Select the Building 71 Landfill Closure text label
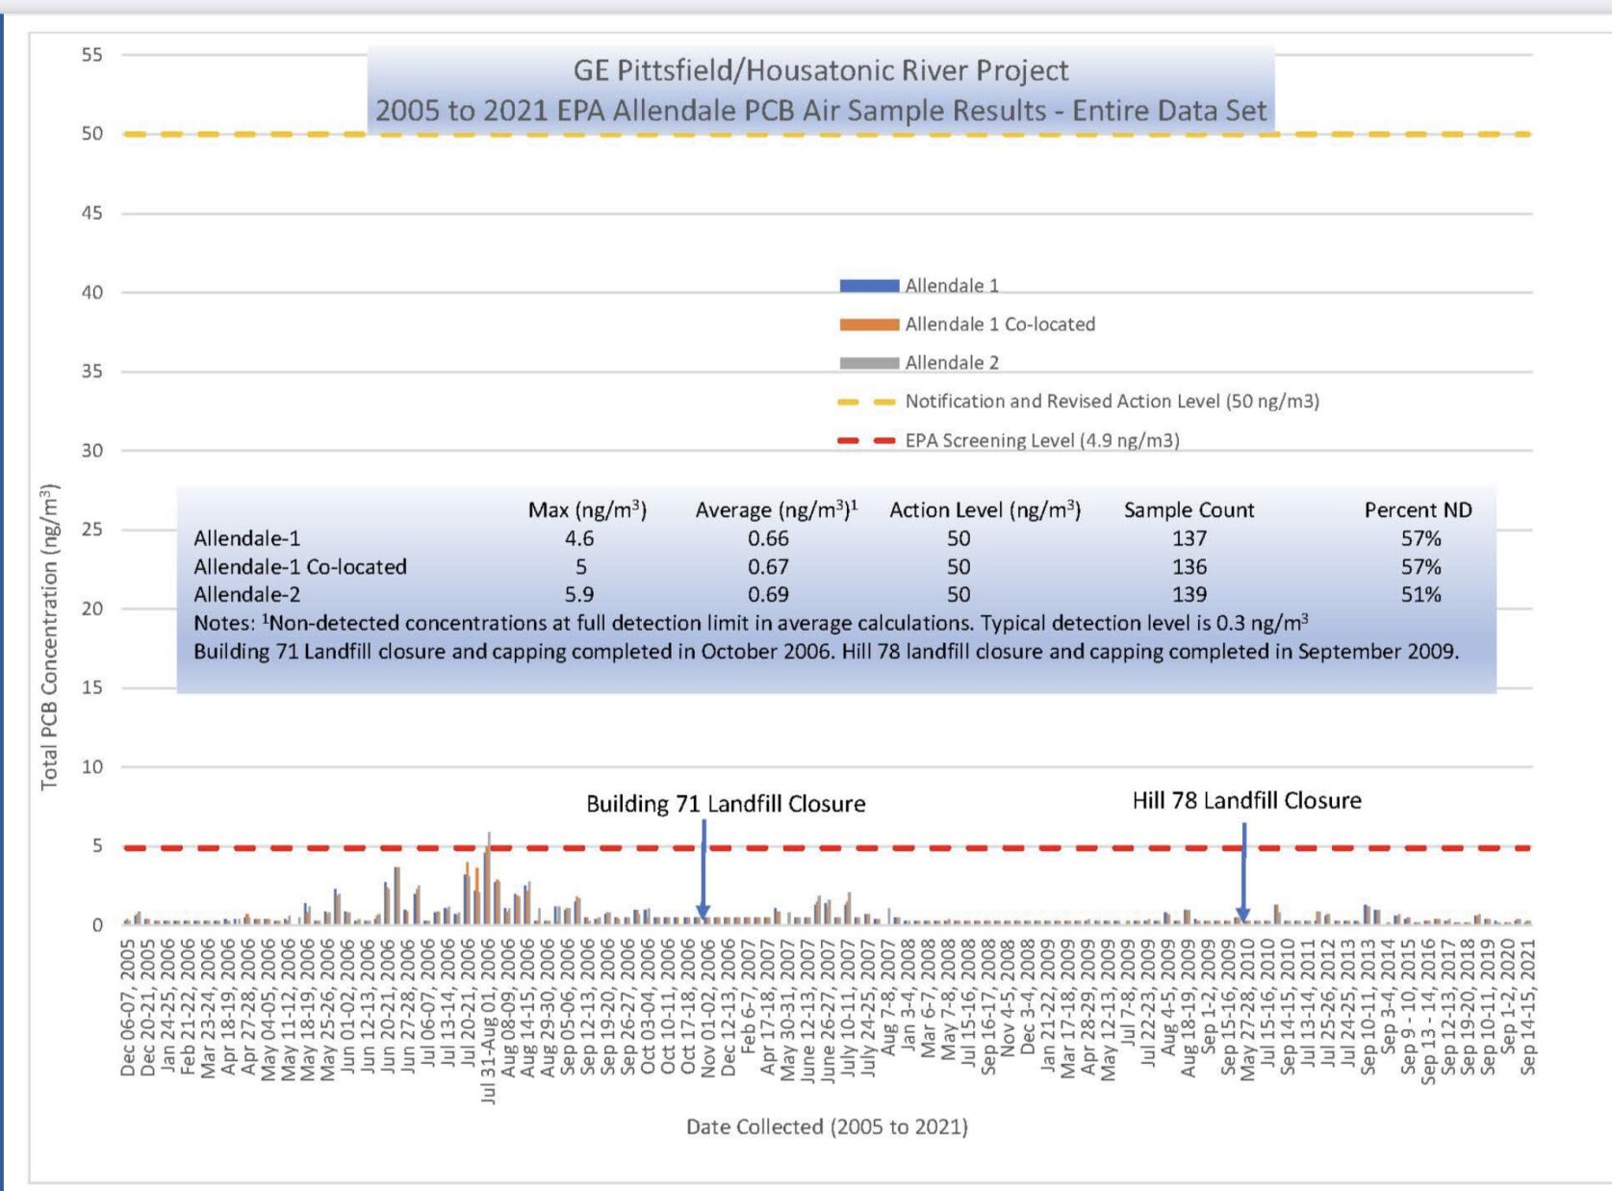The width and height of the screenshot is (1612, 1191). [726, 804]
